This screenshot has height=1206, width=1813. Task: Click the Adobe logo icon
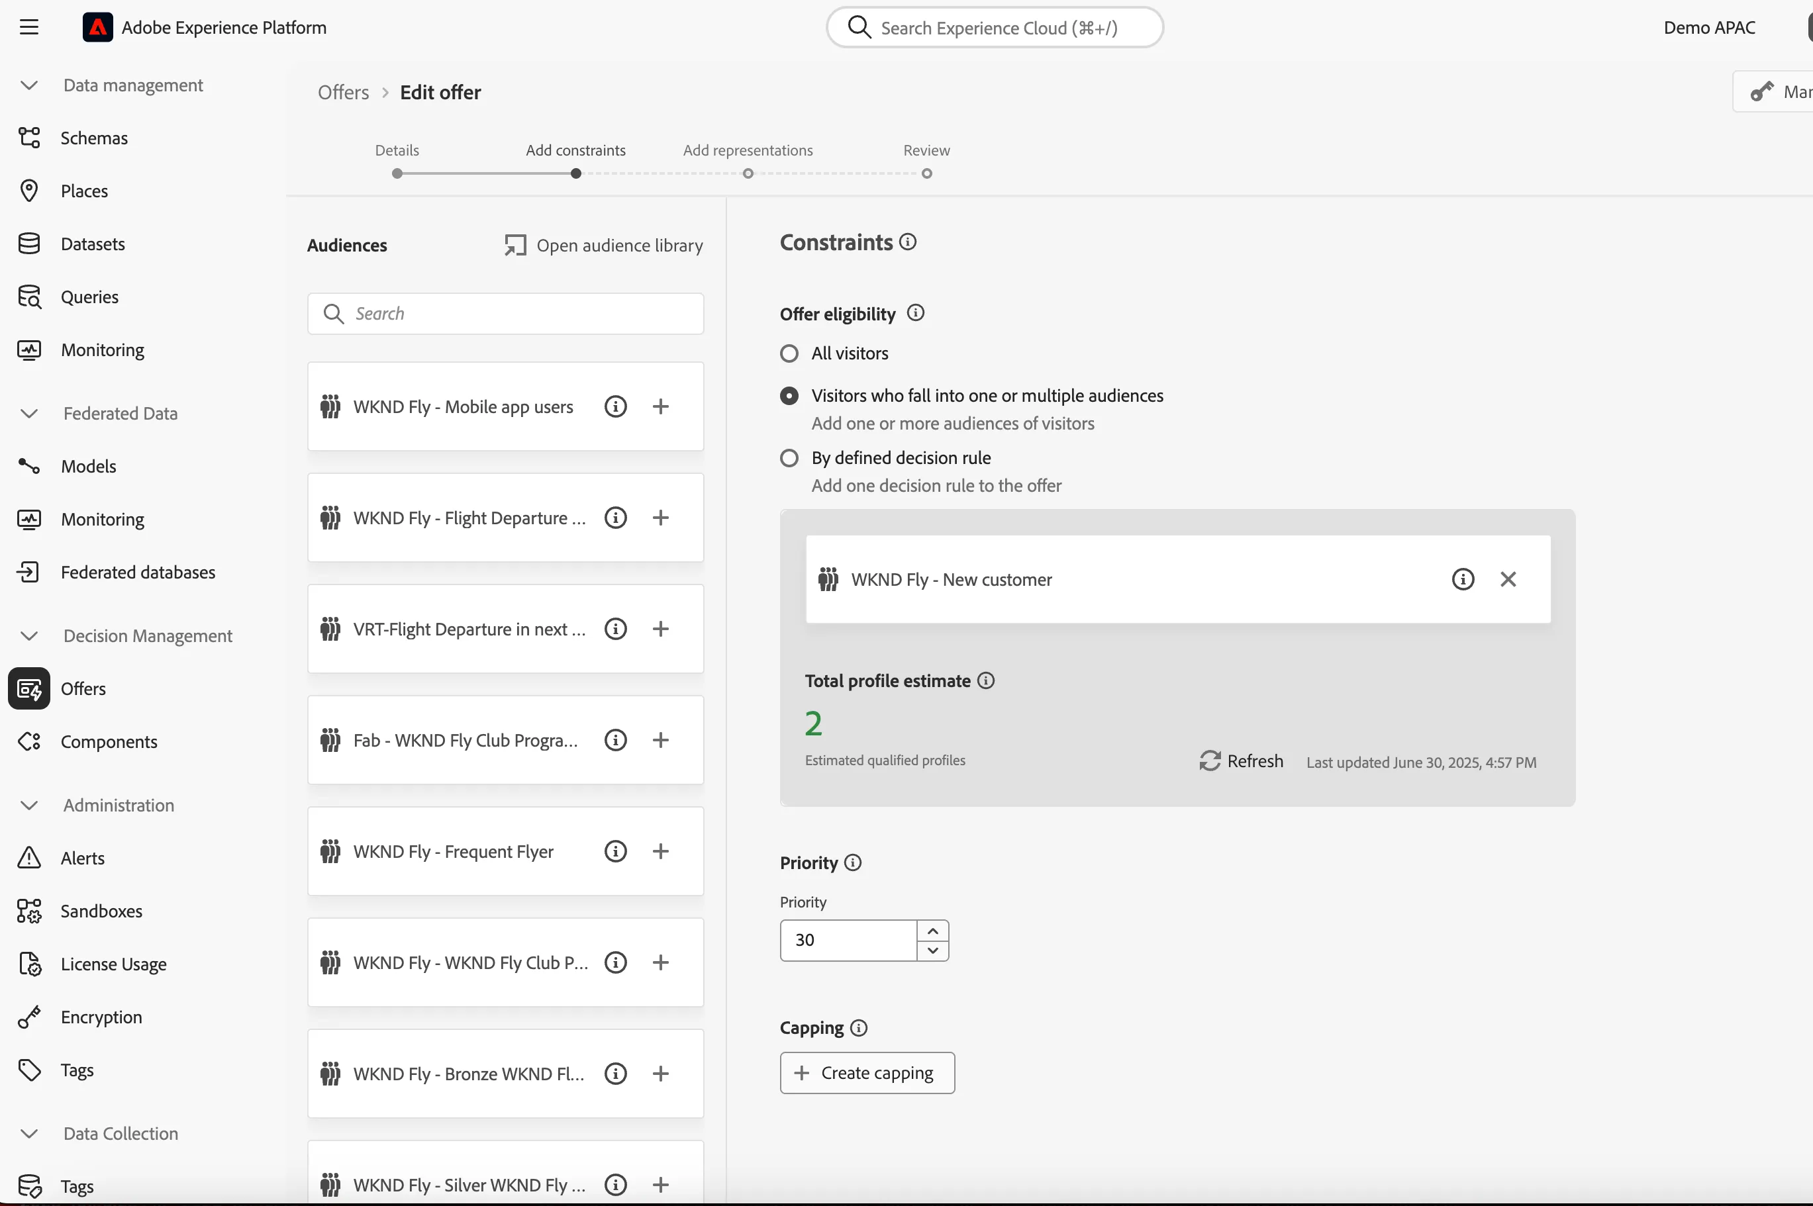98,28
